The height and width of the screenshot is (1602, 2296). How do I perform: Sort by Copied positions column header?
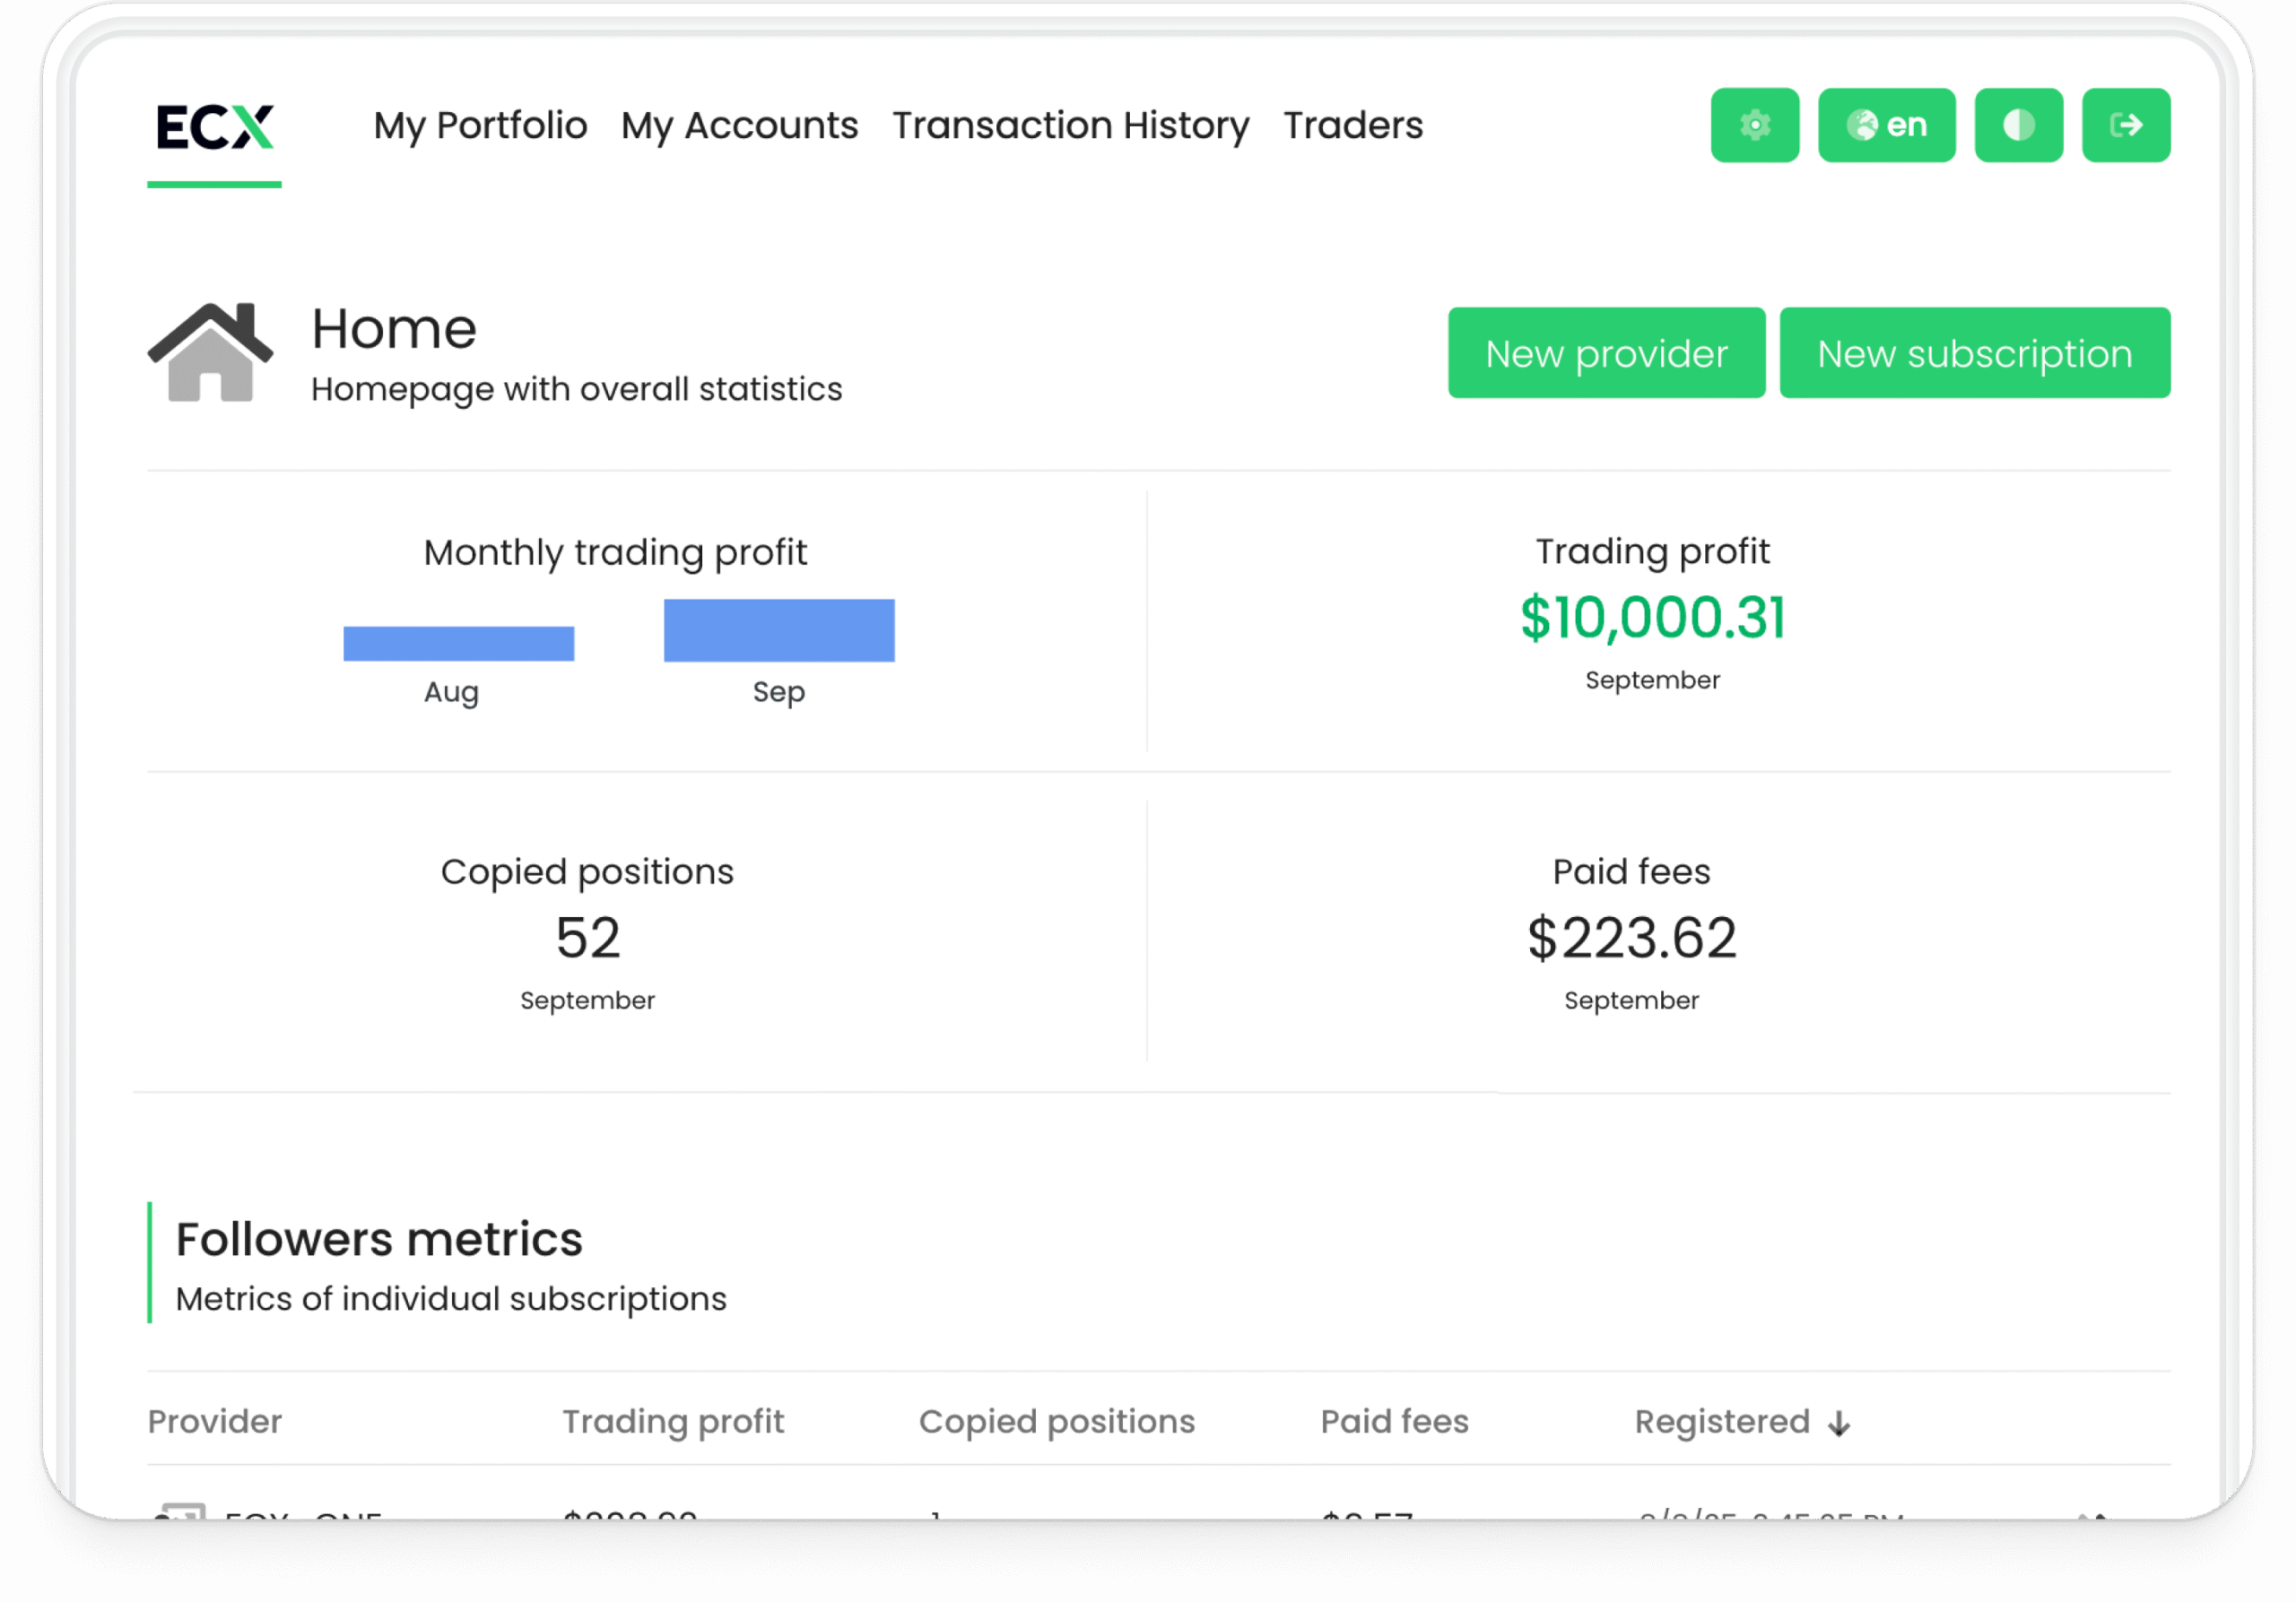click(x=1056, y=1421)
